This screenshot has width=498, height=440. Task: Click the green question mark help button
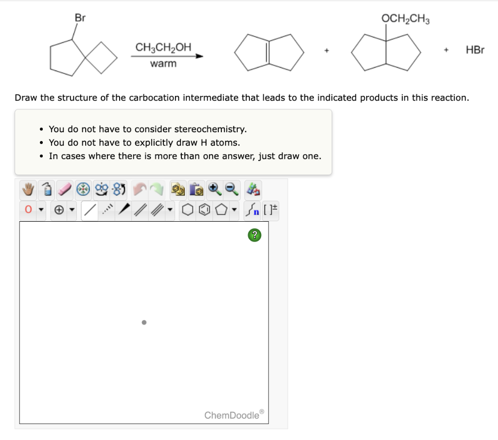click(253, 235)
